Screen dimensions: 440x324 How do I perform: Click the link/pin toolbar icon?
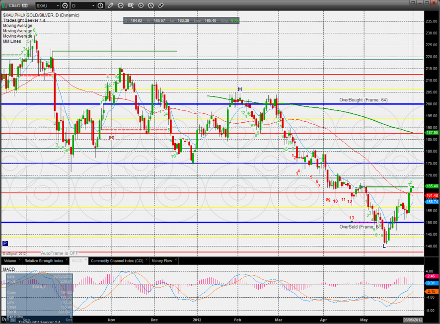pos(160,6)
